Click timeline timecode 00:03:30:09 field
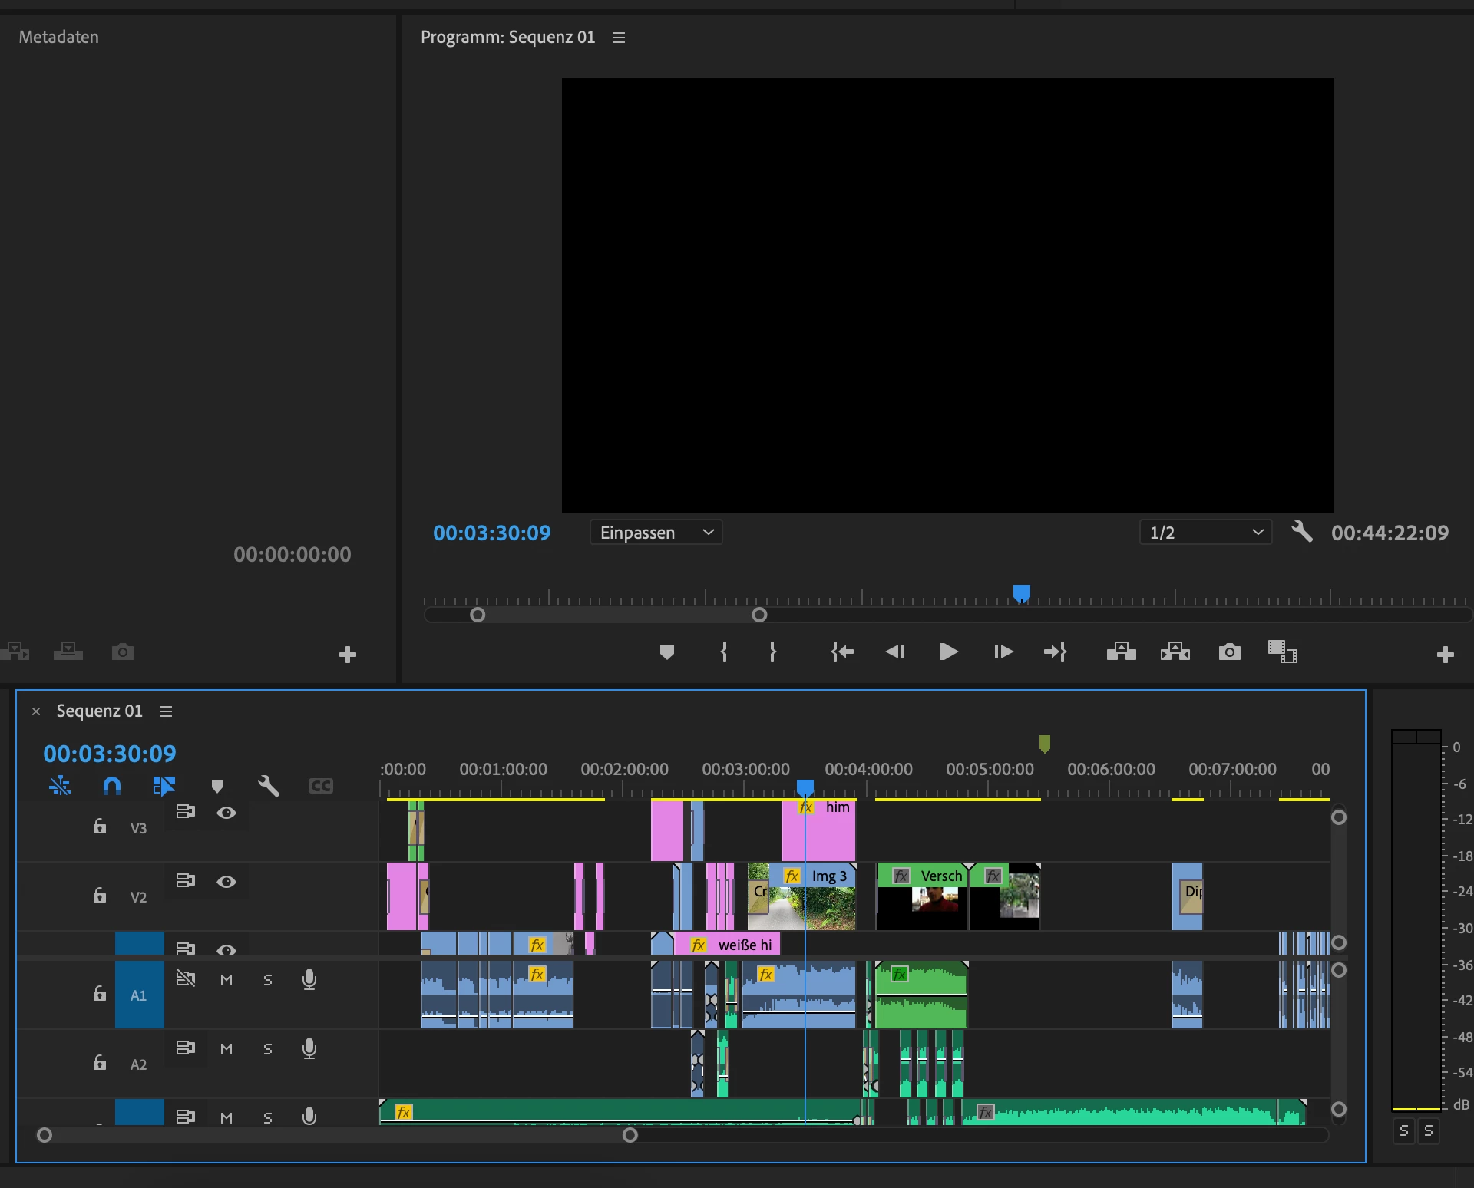Screen dimensions: 1474x1188 coord(110,754)
